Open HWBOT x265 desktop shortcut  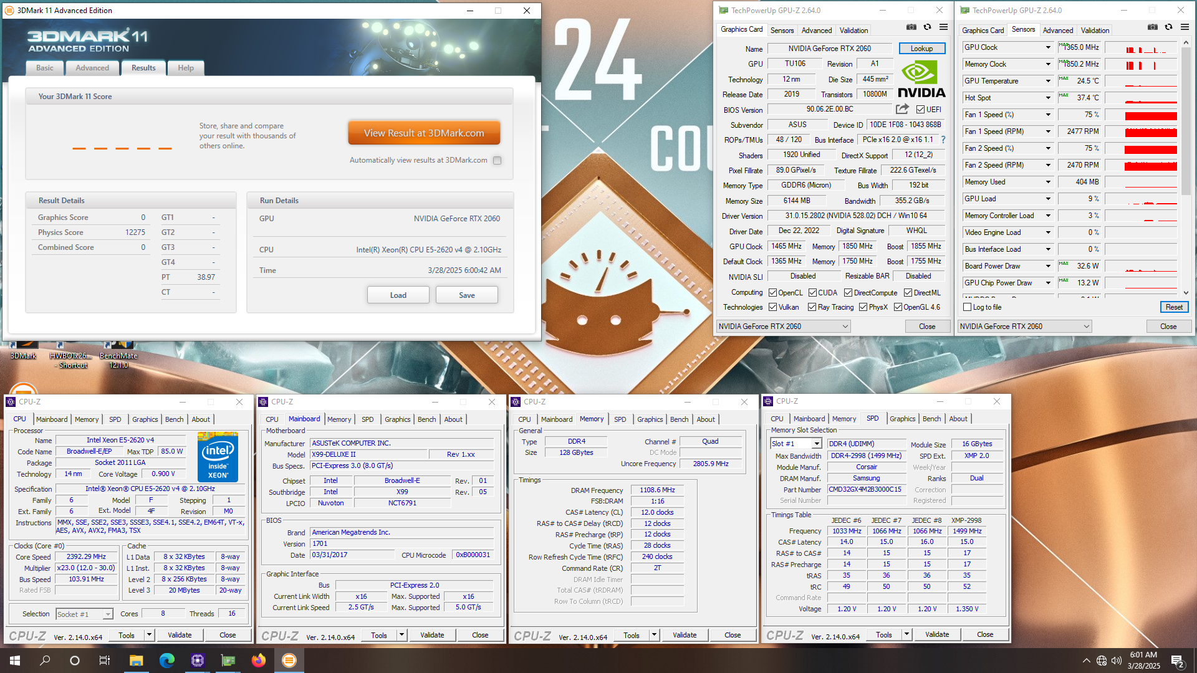click(70, 355)
